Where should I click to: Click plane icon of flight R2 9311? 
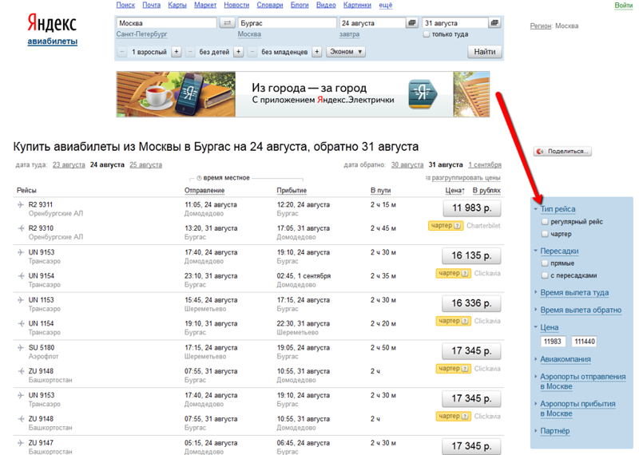(x=21, y=204)
